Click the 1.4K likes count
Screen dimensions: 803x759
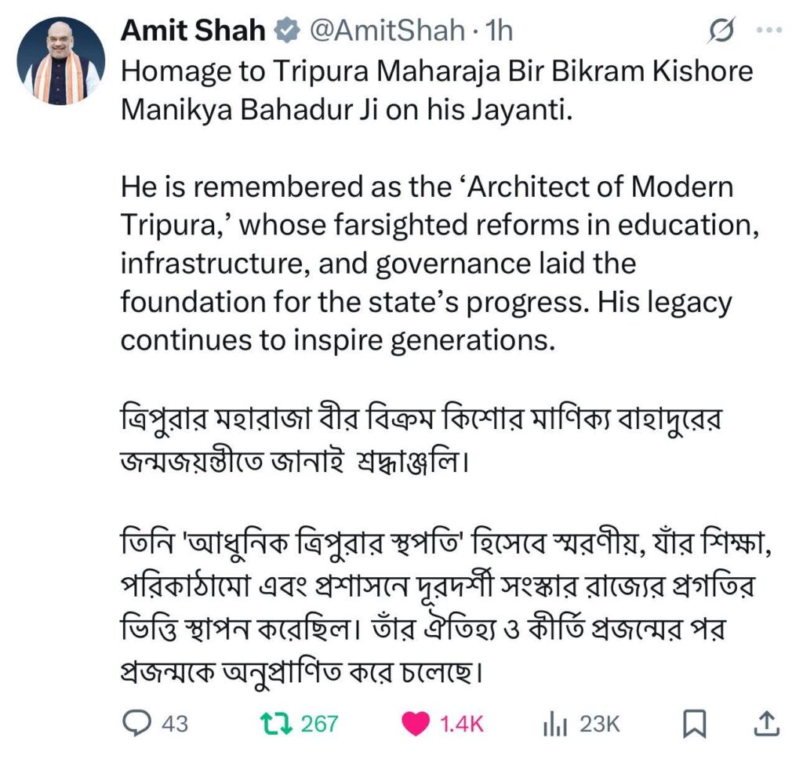click(x=461, y=724)
